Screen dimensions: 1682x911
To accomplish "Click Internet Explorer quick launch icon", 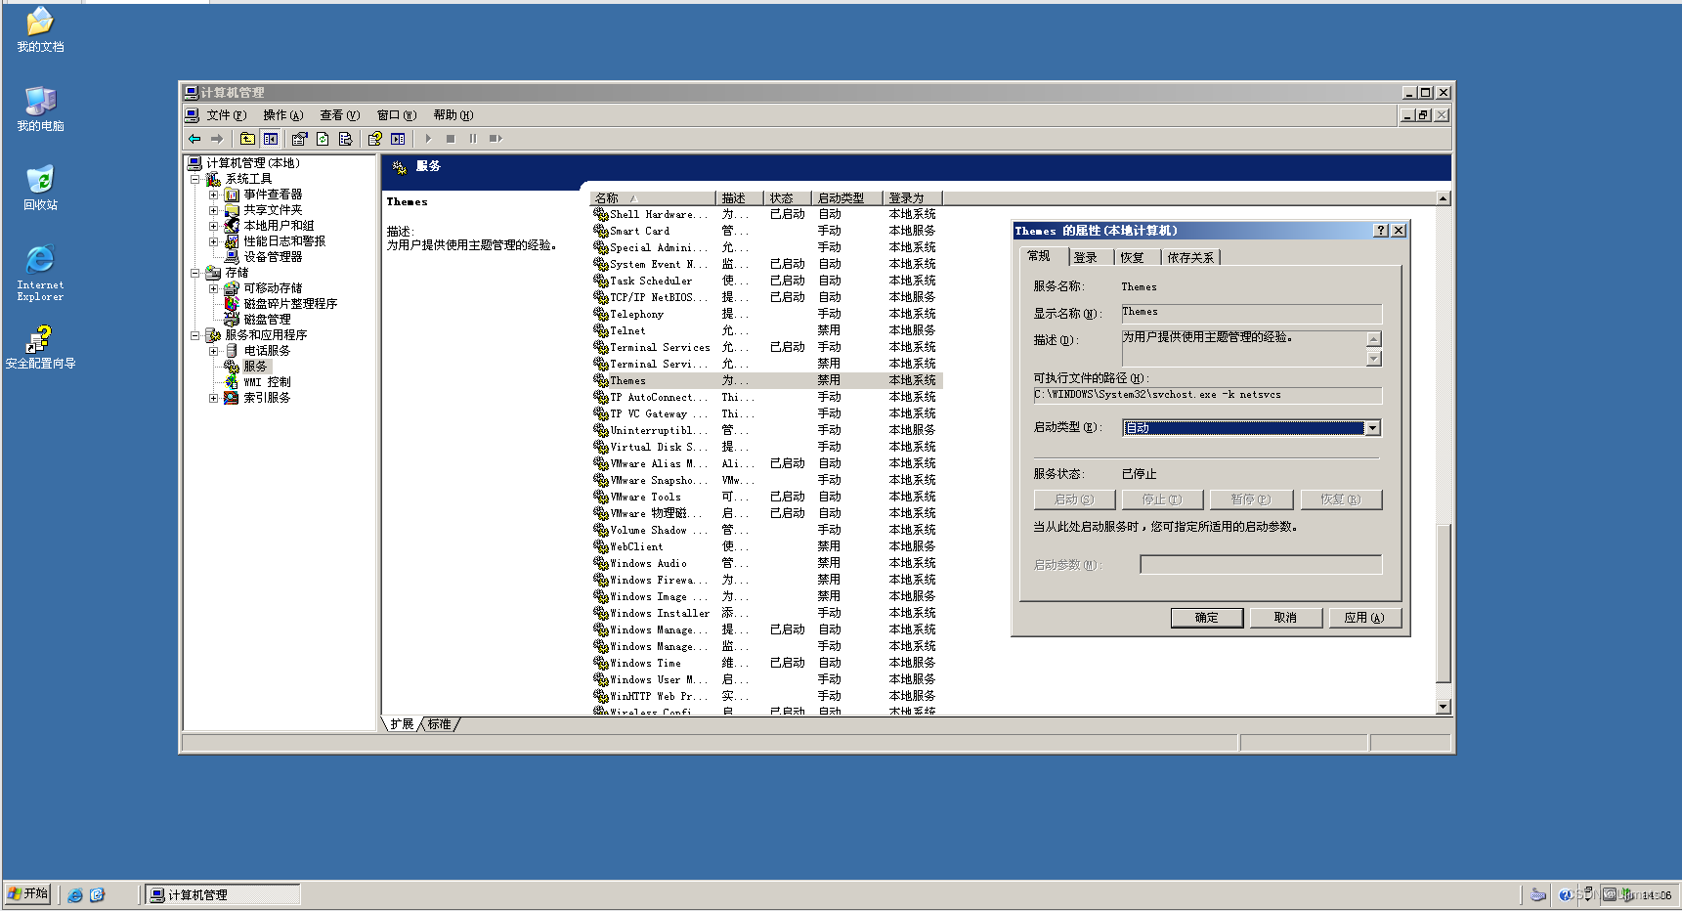I will (x=75, y=894).
